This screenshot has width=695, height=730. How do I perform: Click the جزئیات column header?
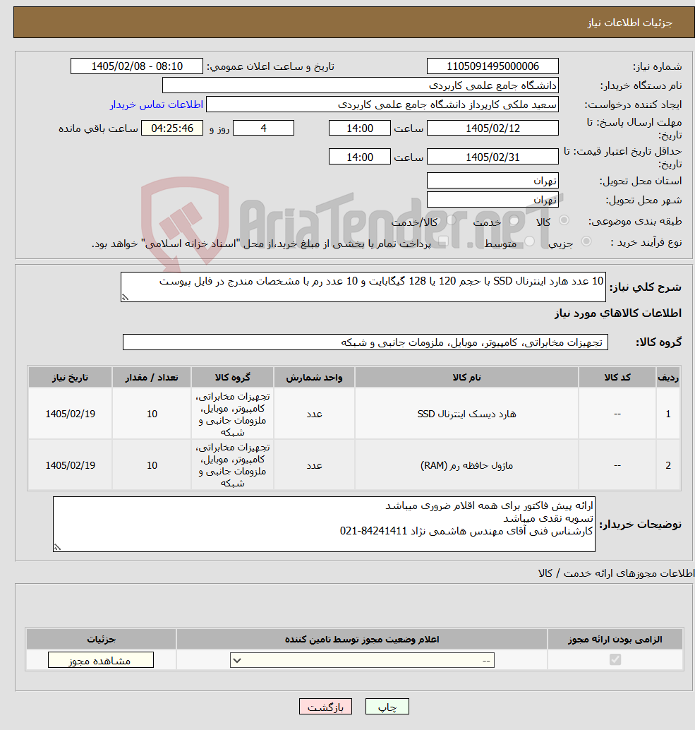[x=101, y=639]
